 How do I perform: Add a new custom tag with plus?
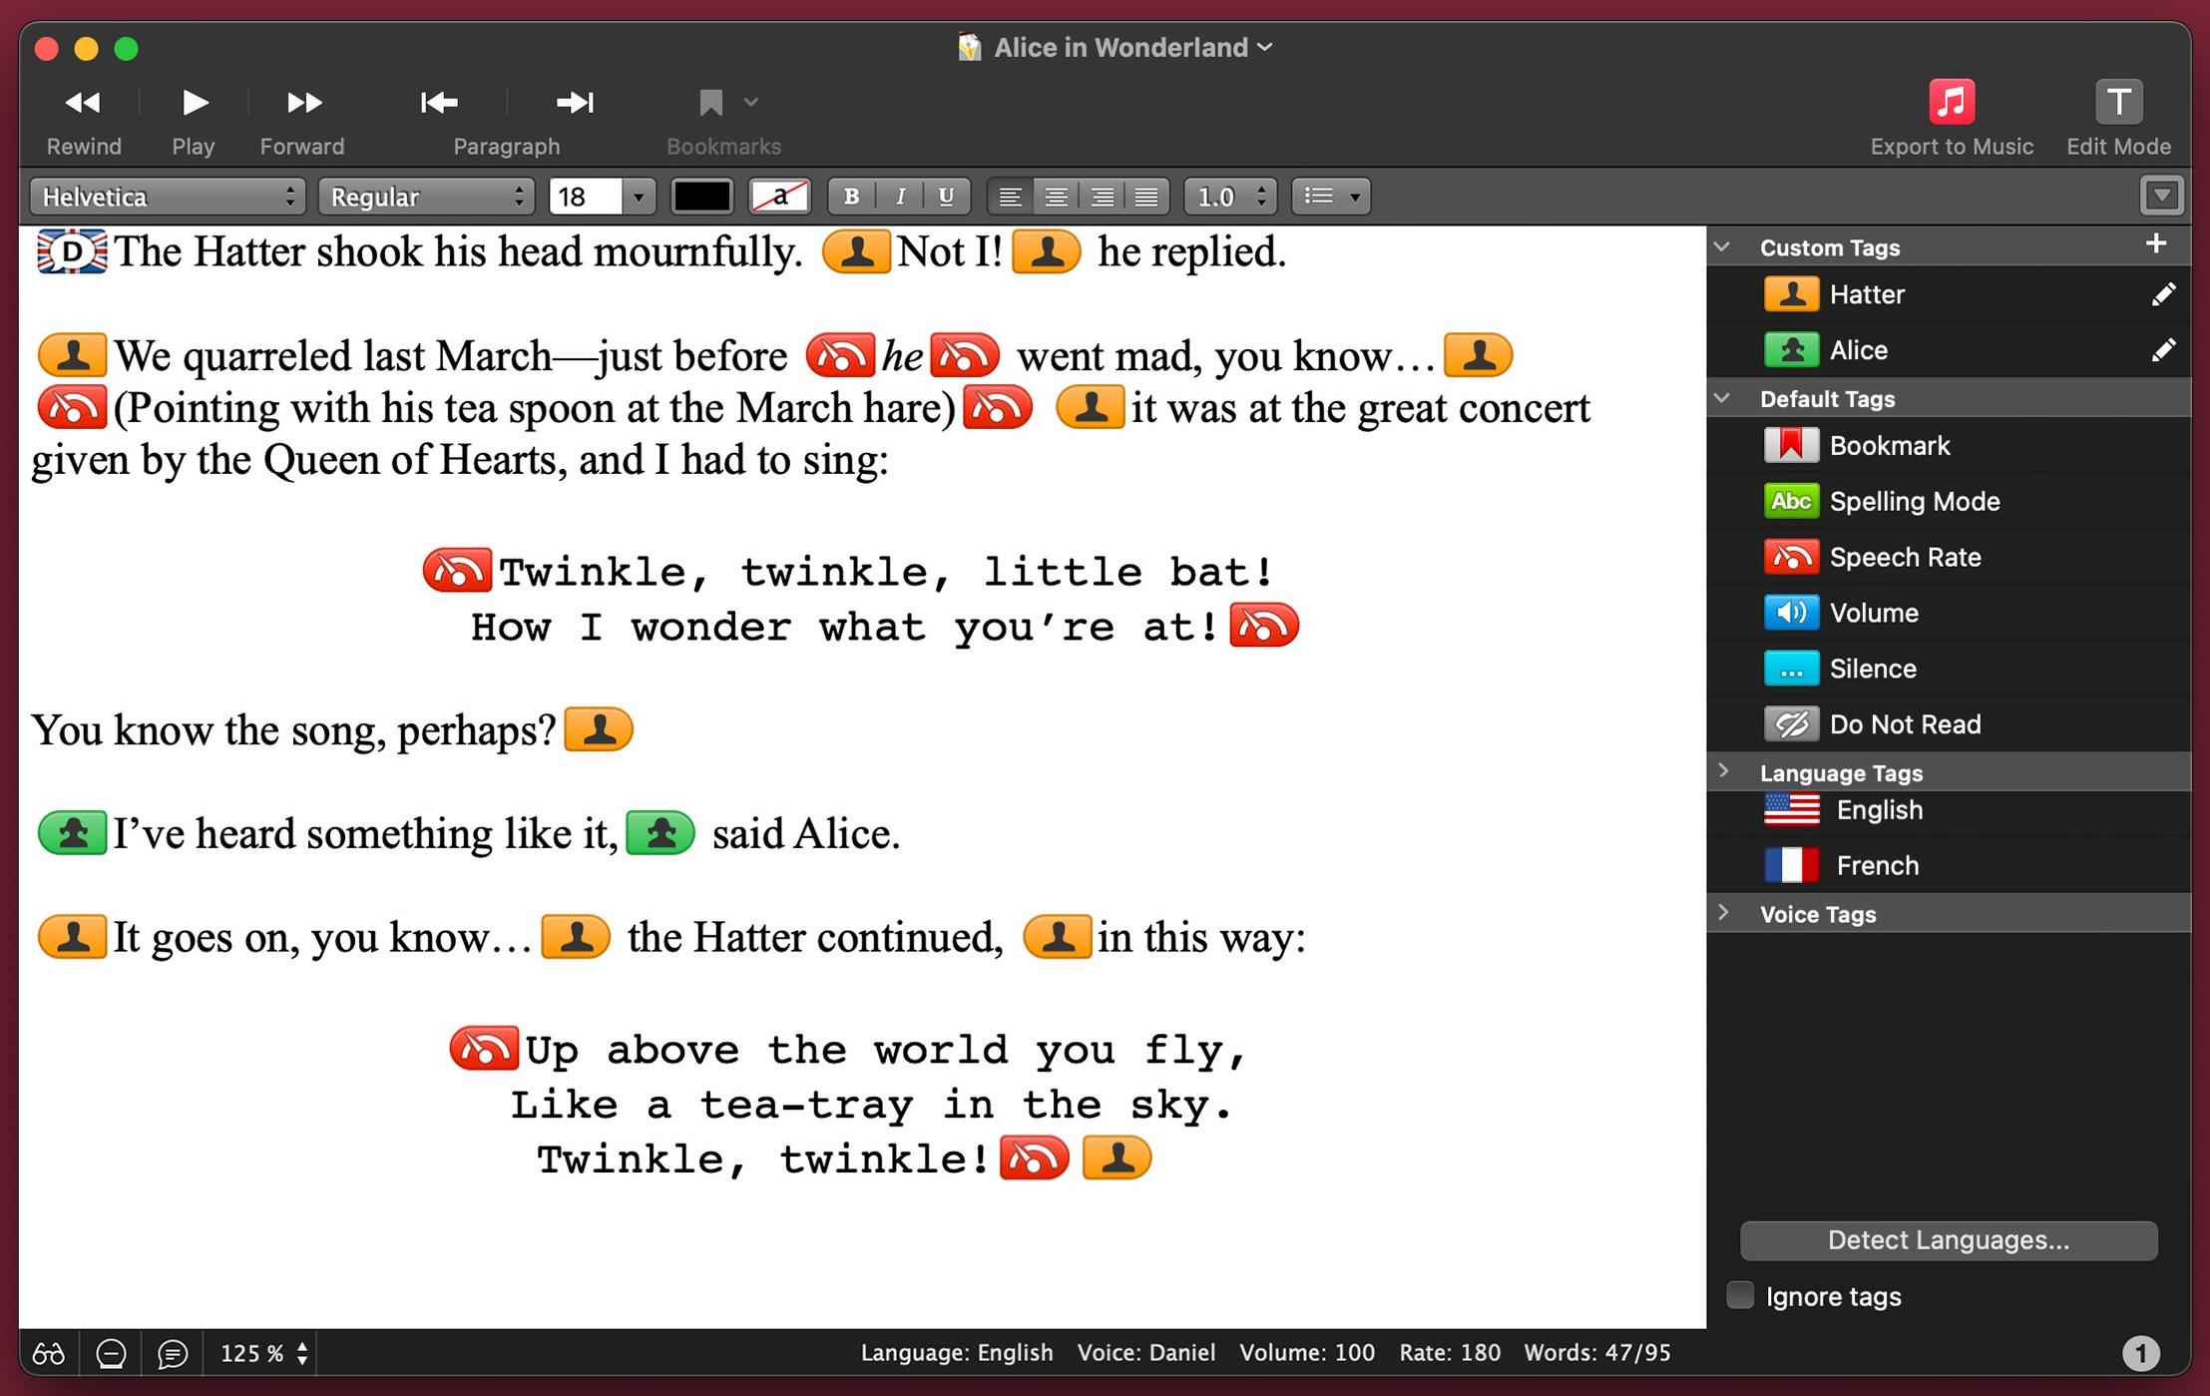pyautogui.click(x=2155, y=244)
